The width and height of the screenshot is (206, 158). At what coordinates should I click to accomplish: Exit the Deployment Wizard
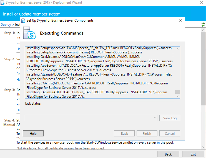(x=193, y=154)
